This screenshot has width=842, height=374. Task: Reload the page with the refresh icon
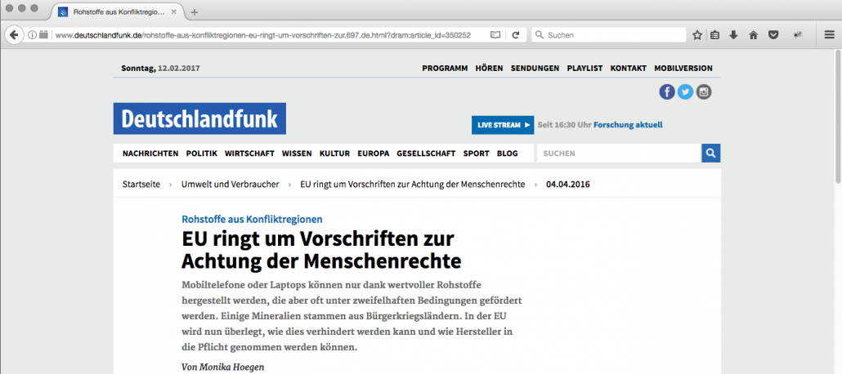516,35
